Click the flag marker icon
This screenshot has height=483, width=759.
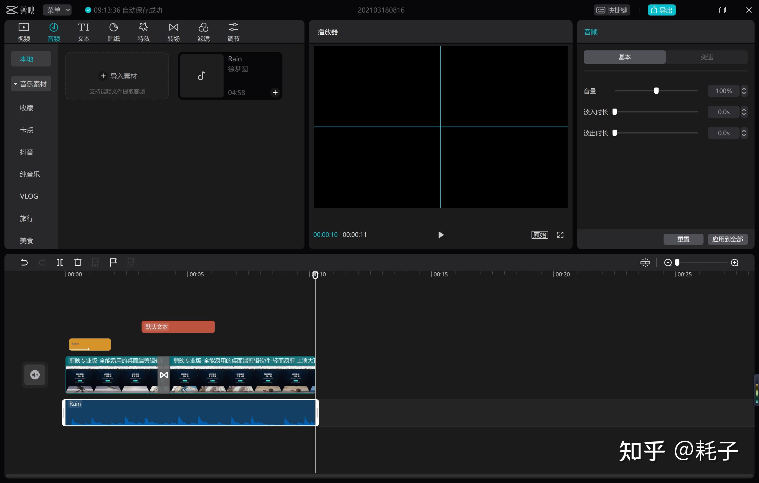(x=113, y=263)
